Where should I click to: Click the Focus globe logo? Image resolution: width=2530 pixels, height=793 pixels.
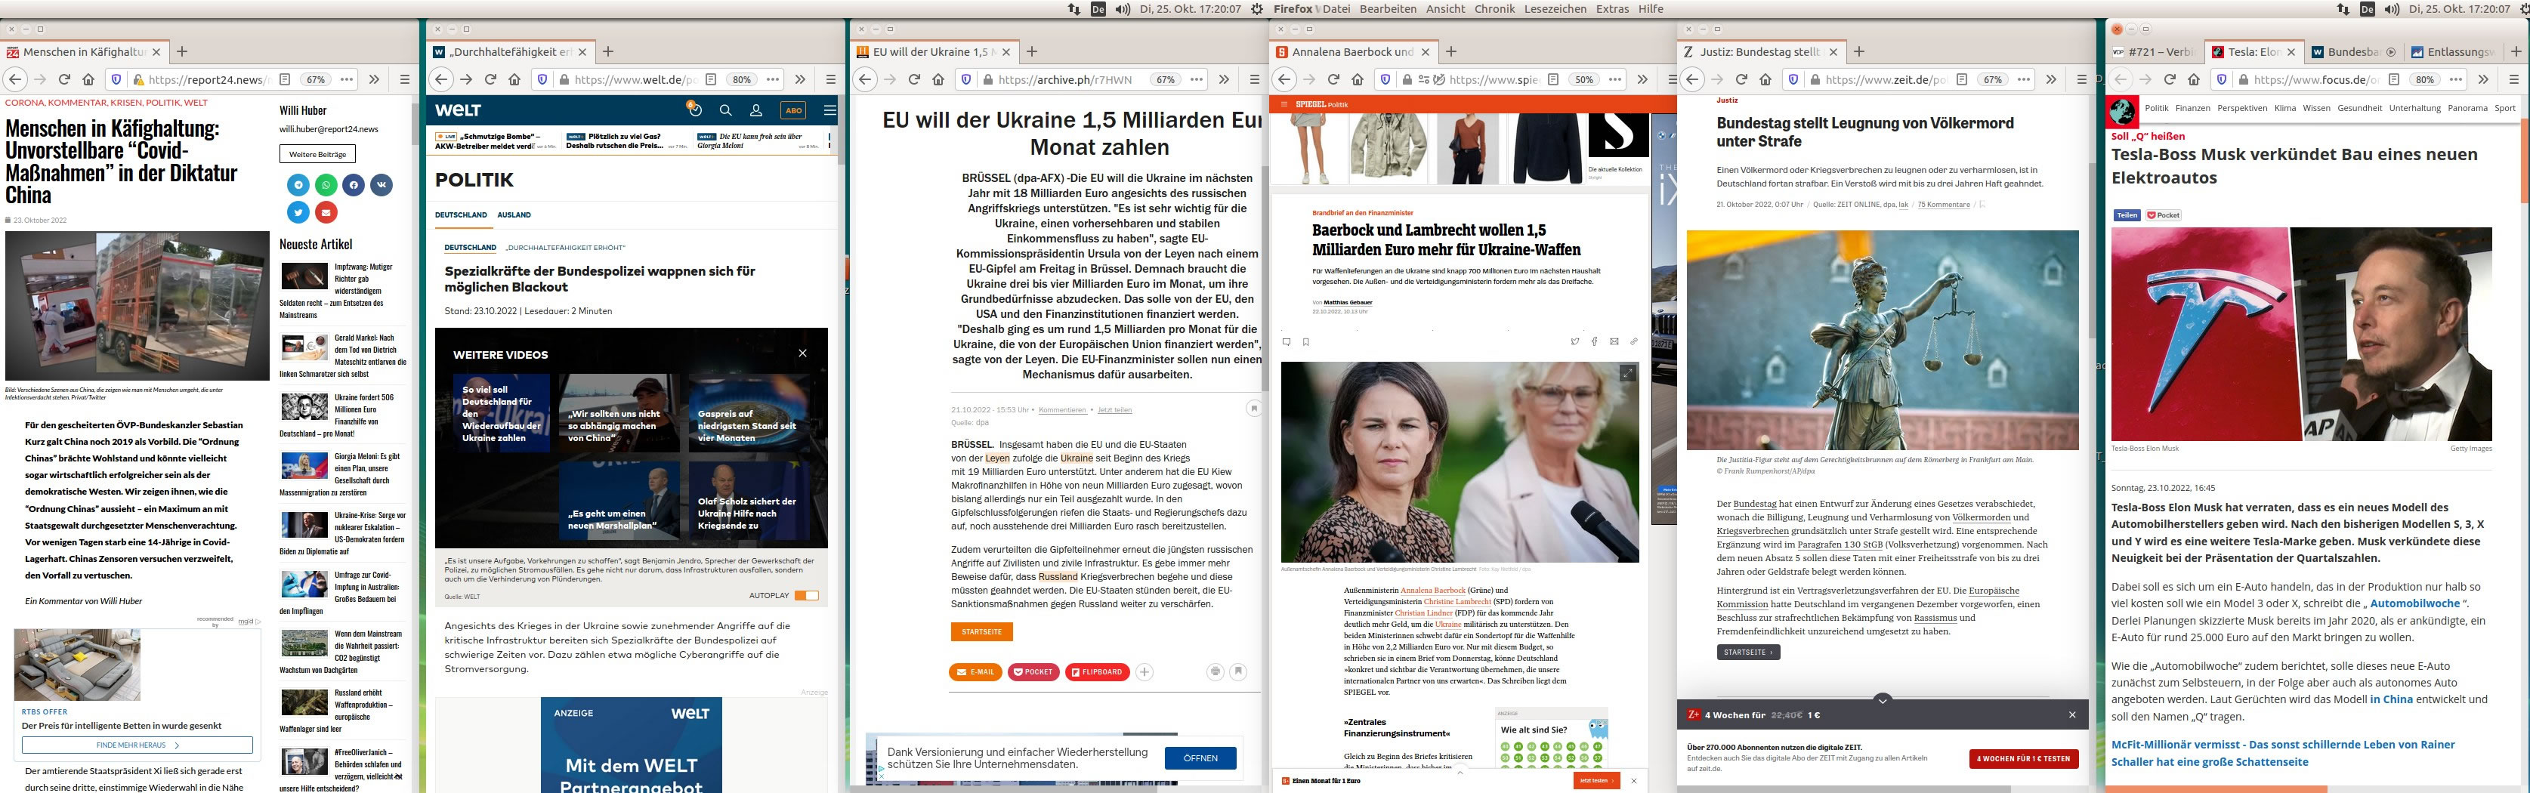(x=2122, y=110)
